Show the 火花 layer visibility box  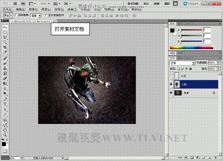(x=171, y=76)
